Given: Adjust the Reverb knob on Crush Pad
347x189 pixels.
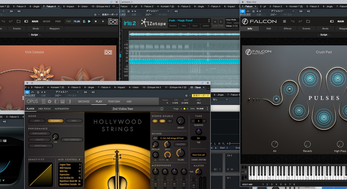Looking at the screenshot, I should pos(307,144).
